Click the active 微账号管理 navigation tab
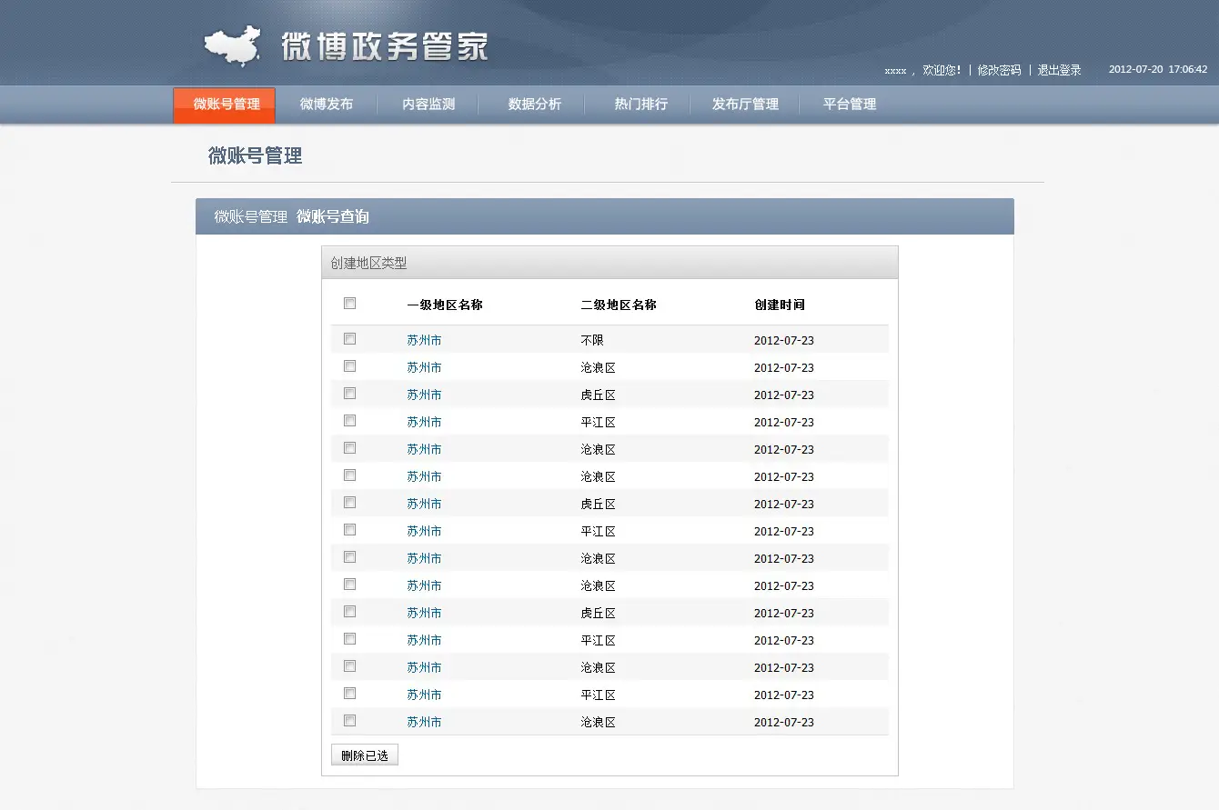Screen dimensions: 1219x810 point(226,105)
